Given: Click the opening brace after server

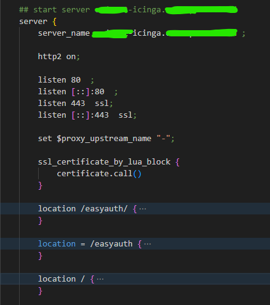Looking at the screenshot, I should click(x=55, y=22).
